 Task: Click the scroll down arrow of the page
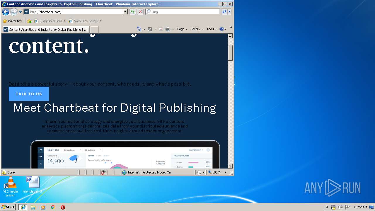[x=230, y=166]
